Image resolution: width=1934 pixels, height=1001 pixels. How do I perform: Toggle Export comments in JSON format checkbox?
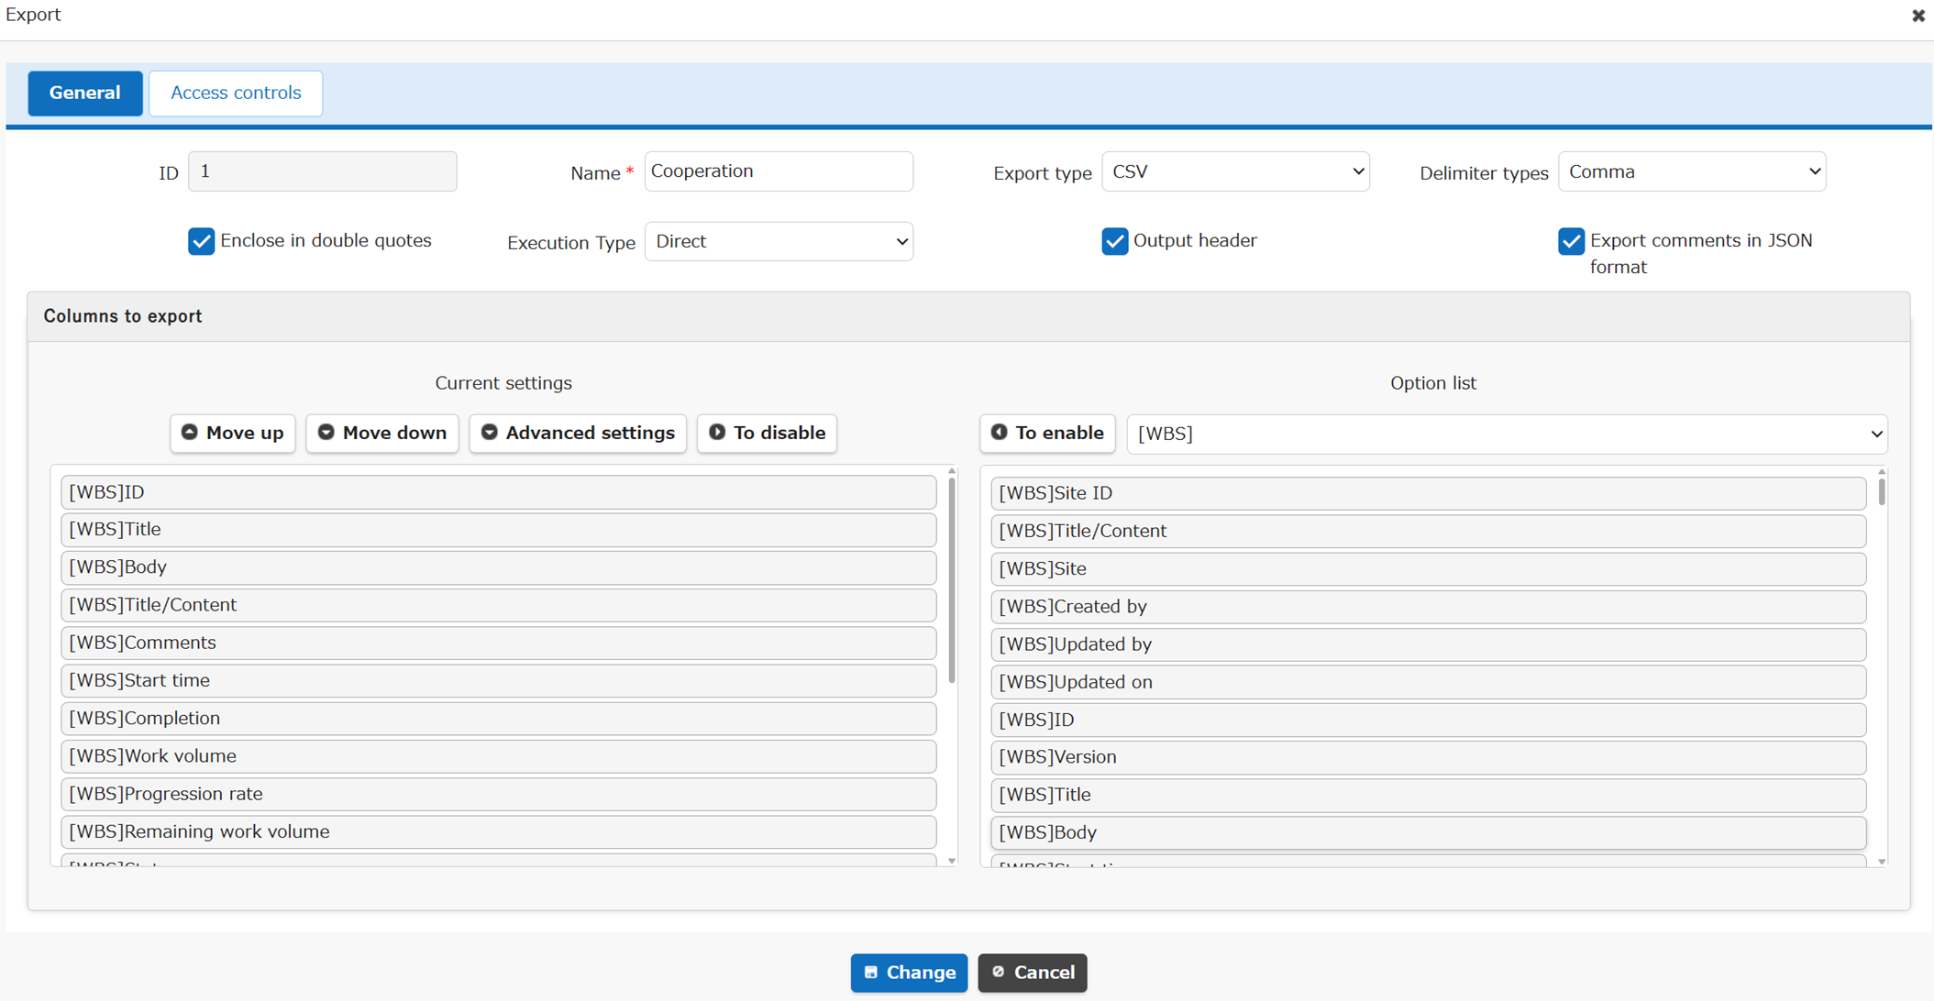pyautogui.click(x=1571, y=241)
